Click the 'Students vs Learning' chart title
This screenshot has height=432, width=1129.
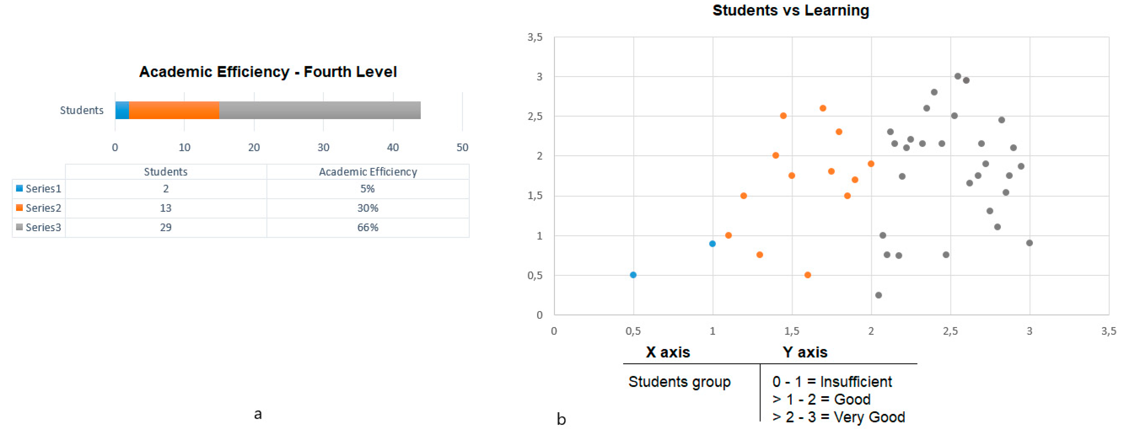click(791, 10)
